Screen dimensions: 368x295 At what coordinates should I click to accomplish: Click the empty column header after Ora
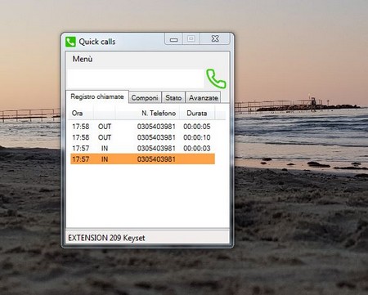click(x=105, y=113)
